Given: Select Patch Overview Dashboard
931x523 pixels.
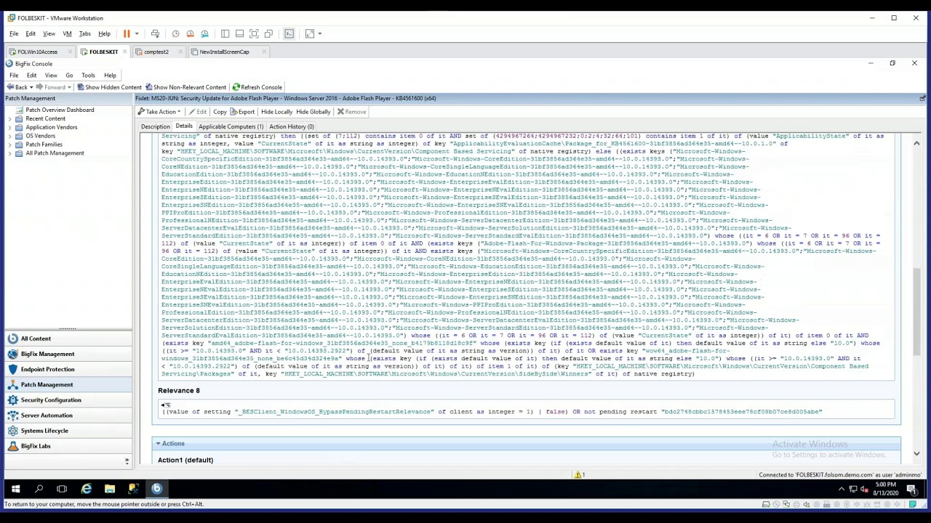Looking at the screenshot, I should click(x=60, y=110).
